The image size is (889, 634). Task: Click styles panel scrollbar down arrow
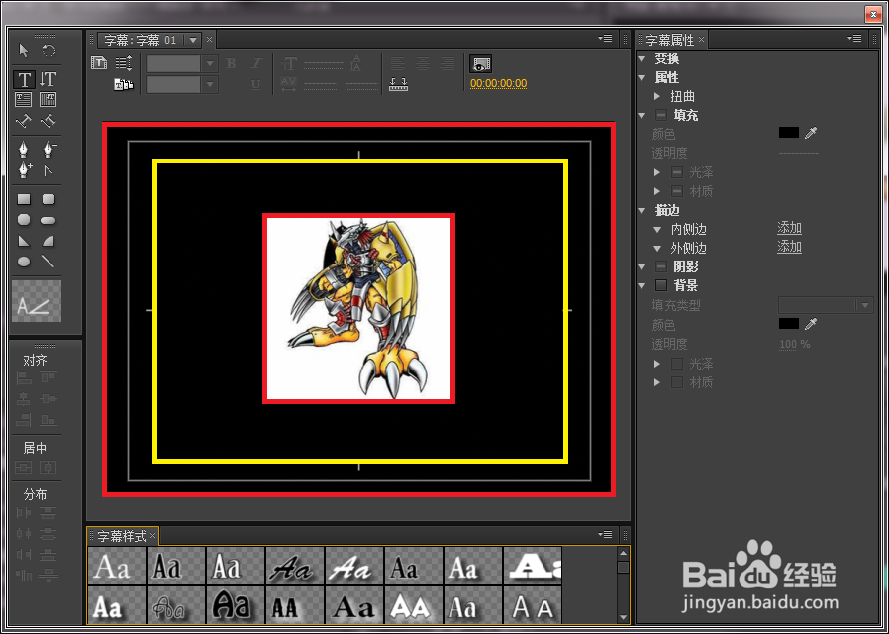[623, 617]
